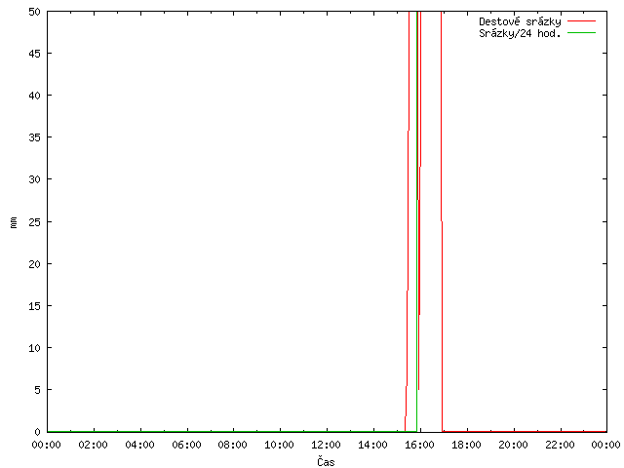Click the 'Čas' x-axis title
This screenshot has width=624, height=468.
(x=326, y=461)
